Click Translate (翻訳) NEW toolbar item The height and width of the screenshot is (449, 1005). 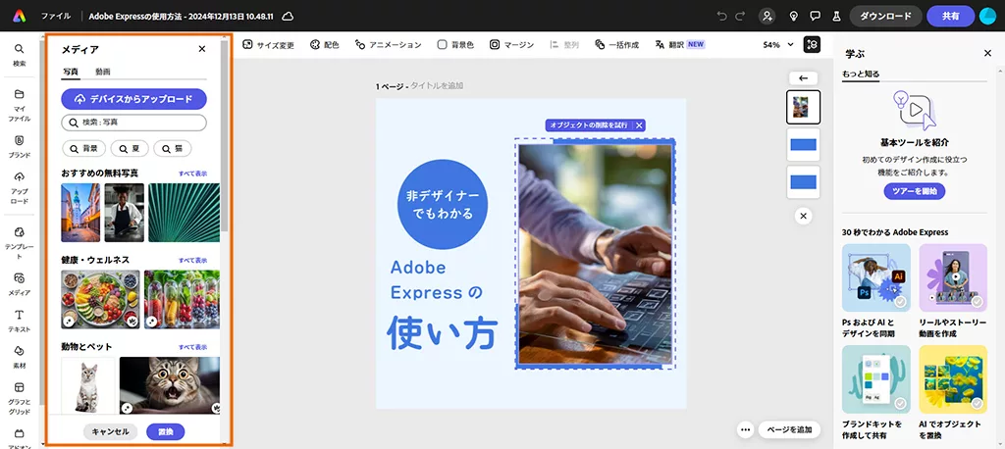680,45
